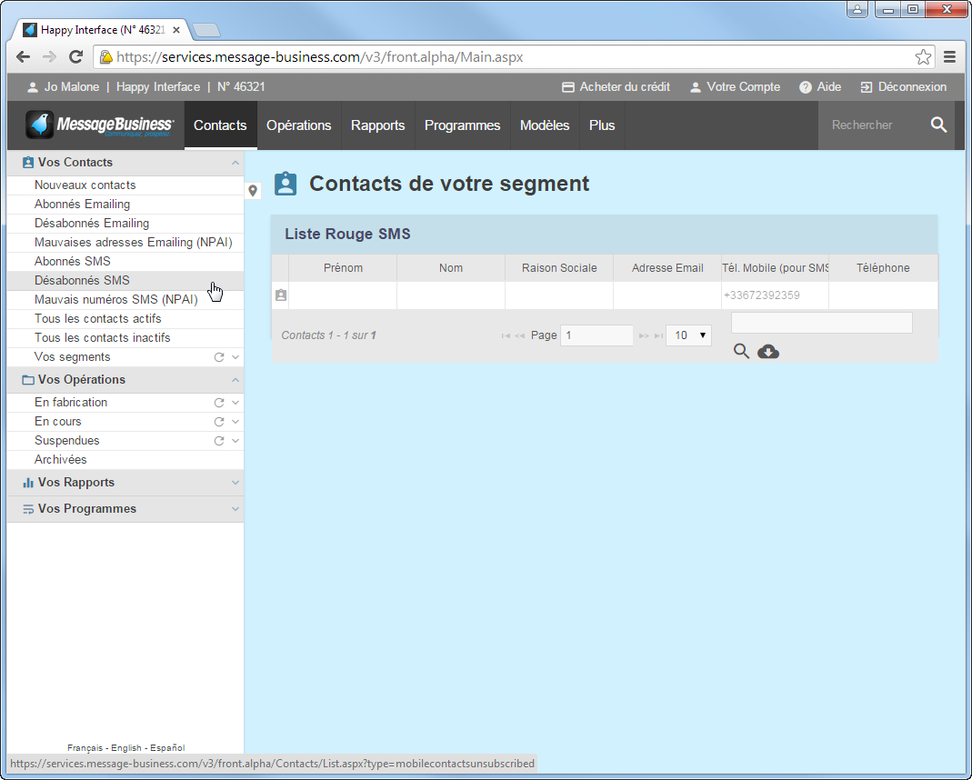Refresh the En fabrication list
The width and height of the screenshot is (972, 780).
[x=219, y=403]
